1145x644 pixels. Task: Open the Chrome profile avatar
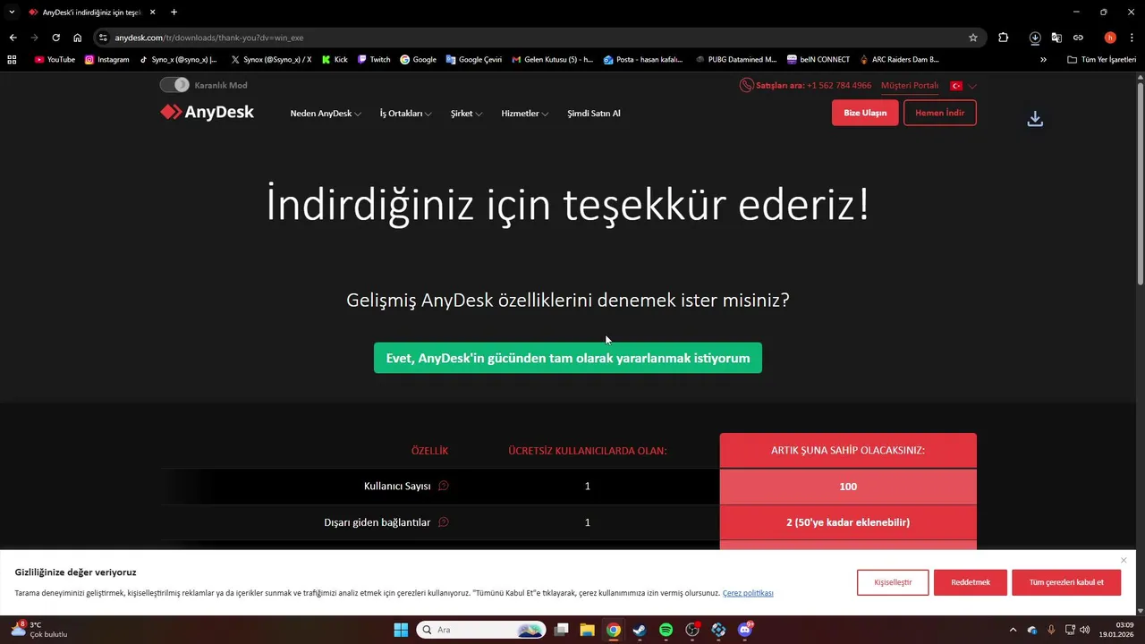[x=1110, y=38]
